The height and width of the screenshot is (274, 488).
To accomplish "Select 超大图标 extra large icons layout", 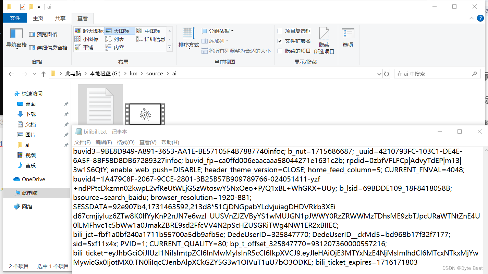I will (89, 31).
